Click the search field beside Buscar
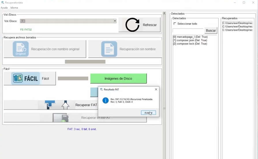This screenshot has width=258, height=159. [x=188, y=31]
